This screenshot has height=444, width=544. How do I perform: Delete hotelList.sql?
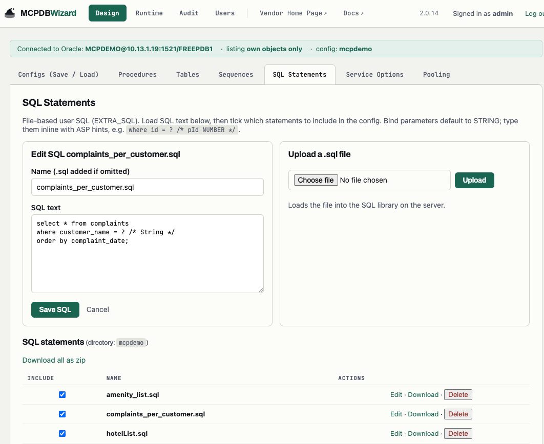[x=458, y=433]
